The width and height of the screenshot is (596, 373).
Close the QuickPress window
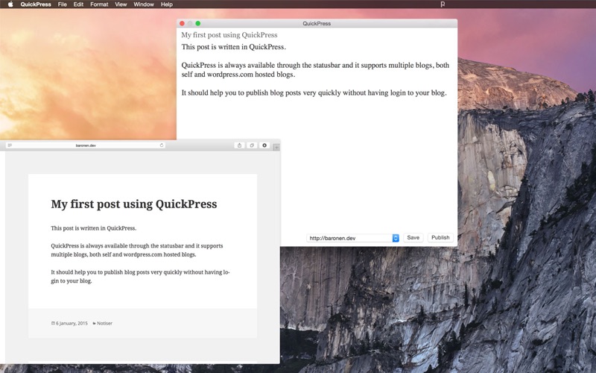182,23
